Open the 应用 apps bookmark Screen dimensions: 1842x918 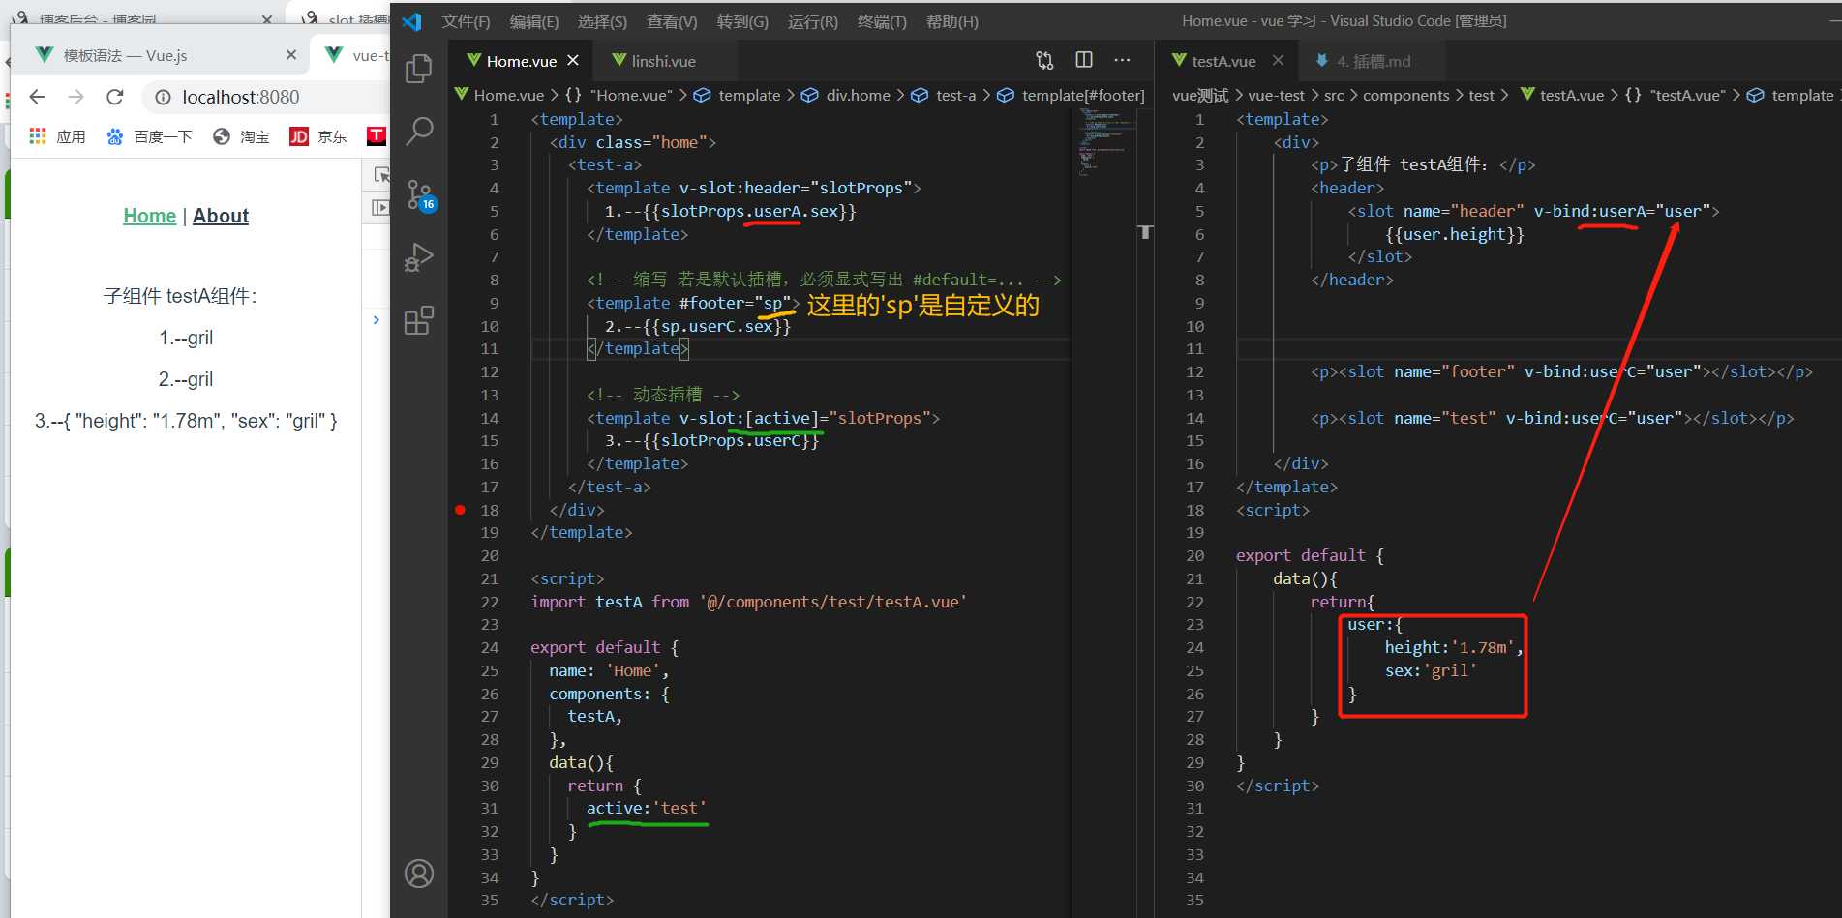[x=58, y=136]
